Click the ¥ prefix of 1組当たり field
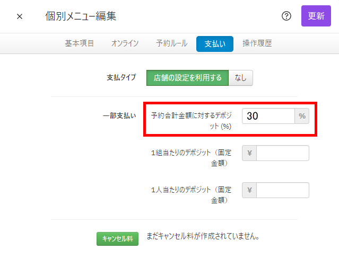The width and height of the screenshot is (339, 259). 249,153
